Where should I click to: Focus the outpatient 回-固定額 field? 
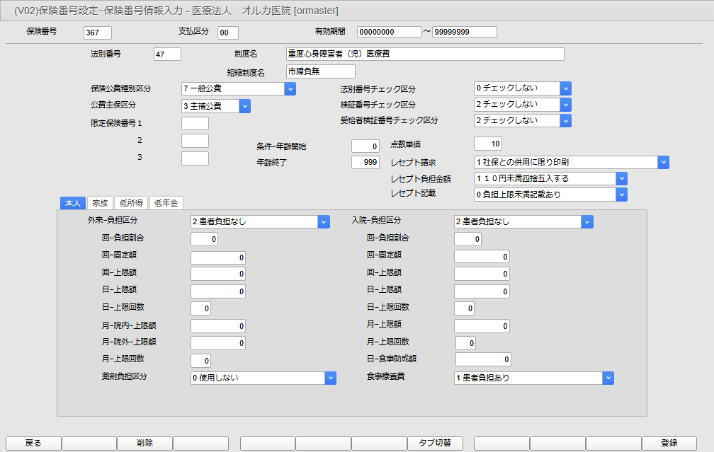[x=218, y=257]
